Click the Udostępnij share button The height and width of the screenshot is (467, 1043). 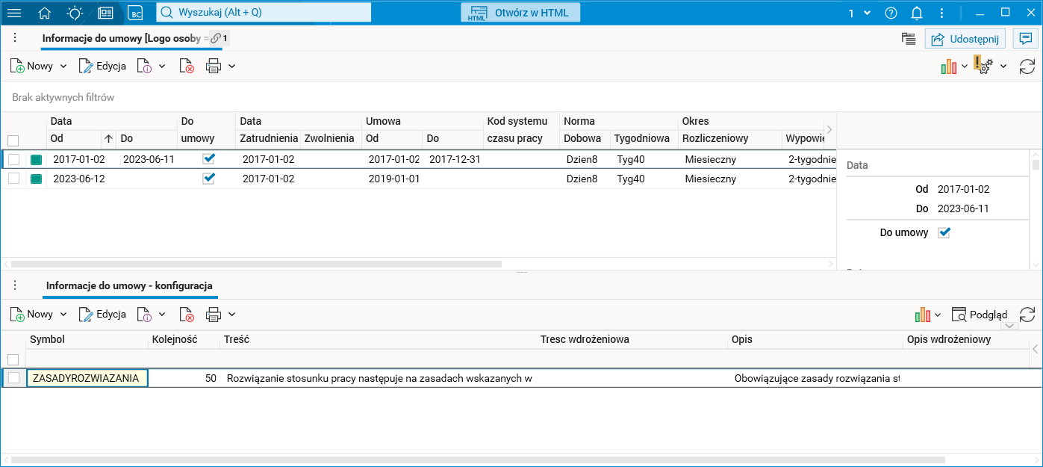966,39
